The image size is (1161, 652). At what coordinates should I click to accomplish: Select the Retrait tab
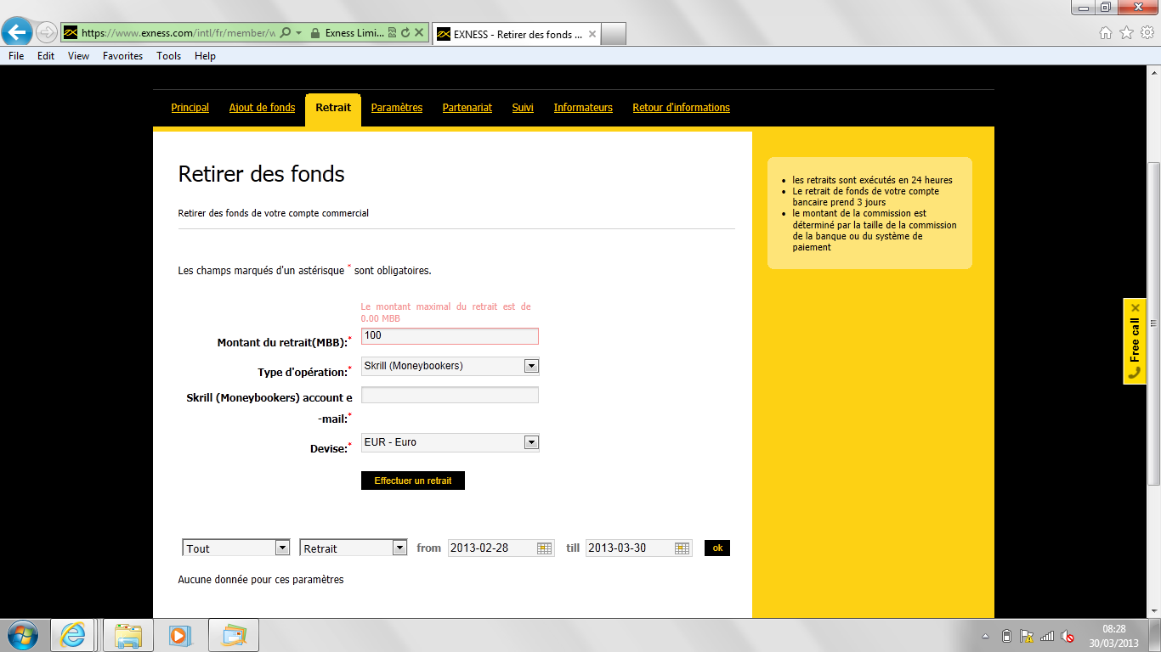(333, 110)
